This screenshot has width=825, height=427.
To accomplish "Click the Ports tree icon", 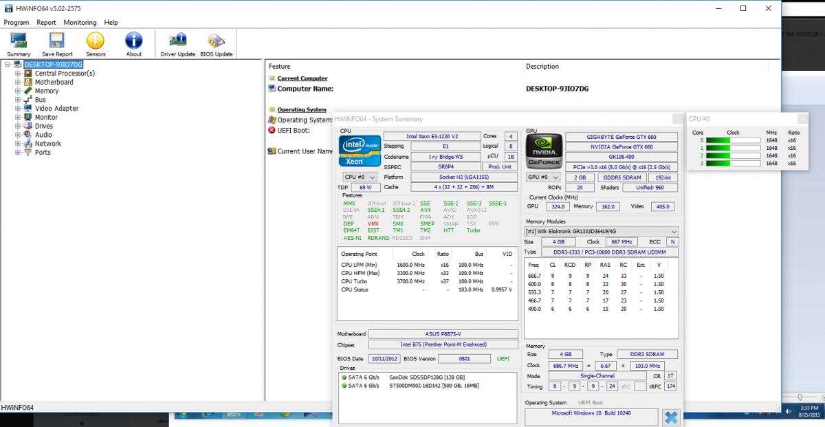I will coord(28,152).
